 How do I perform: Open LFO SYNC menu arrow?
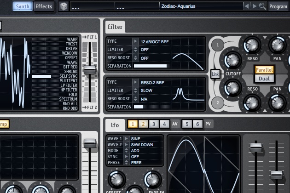coord(126,156)
